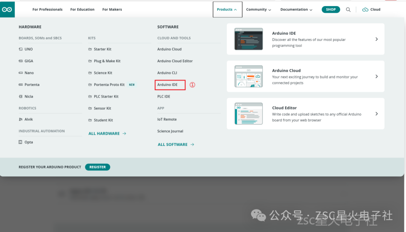Open Arduino IDE card chevron
Viewport: 406px width, 232px height.
coord(376,39)
